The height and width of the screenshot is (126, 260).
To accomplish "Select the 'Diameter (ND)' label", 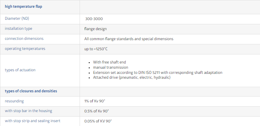I will click(x=17, y=18).
